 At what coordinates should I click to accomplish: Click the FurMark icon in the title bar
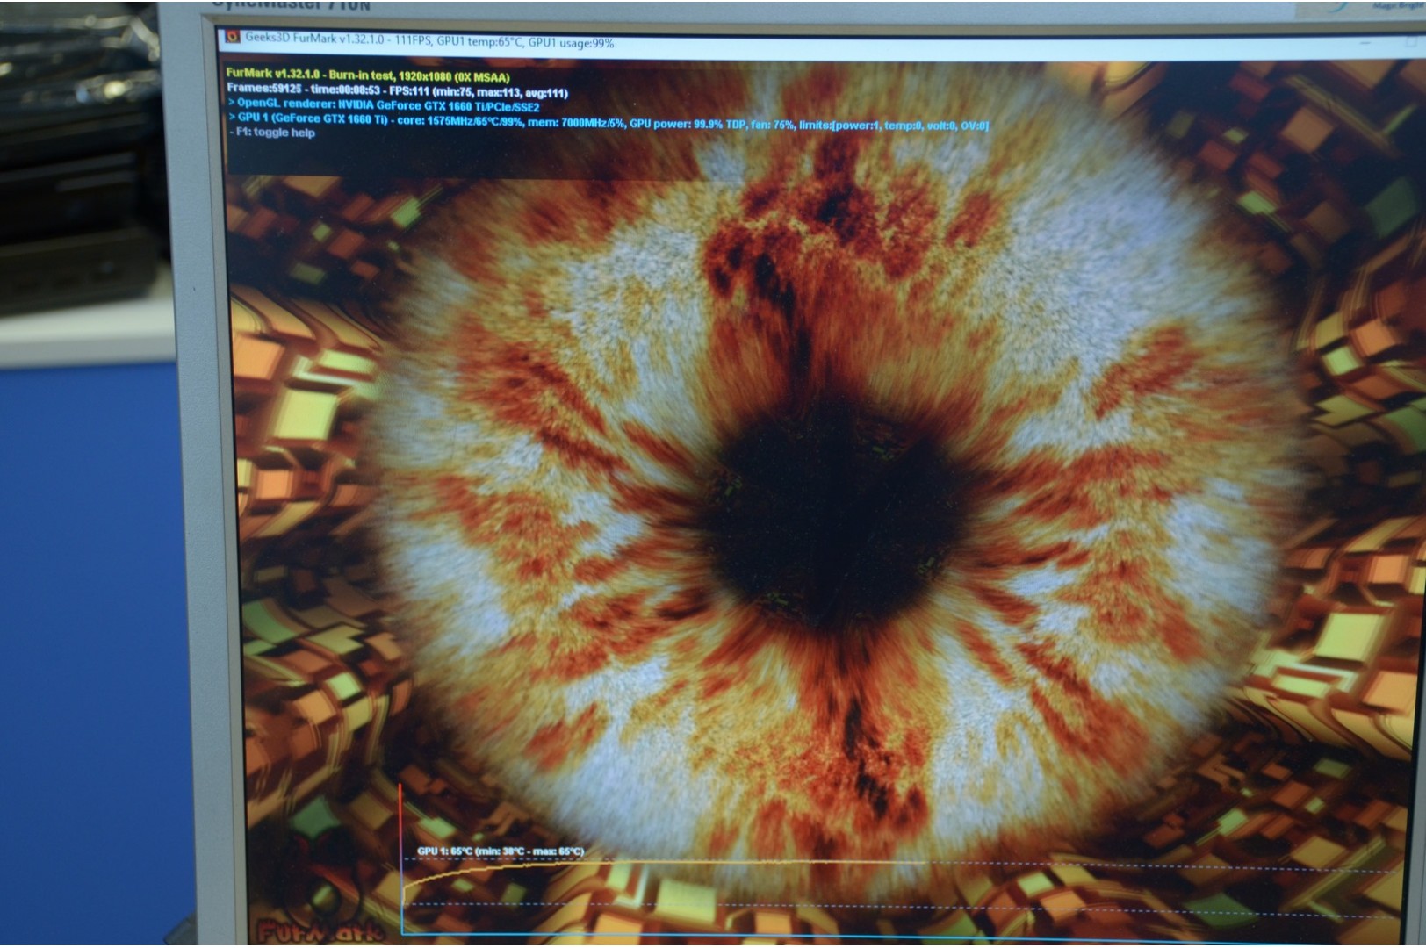233,37
